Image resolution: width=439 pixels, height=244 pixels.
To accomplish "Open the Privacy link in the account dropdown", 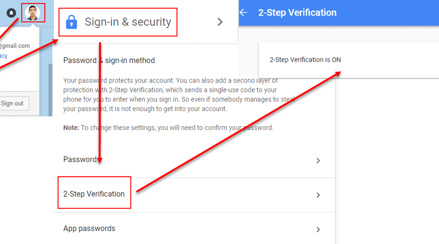I will point(4,55).
